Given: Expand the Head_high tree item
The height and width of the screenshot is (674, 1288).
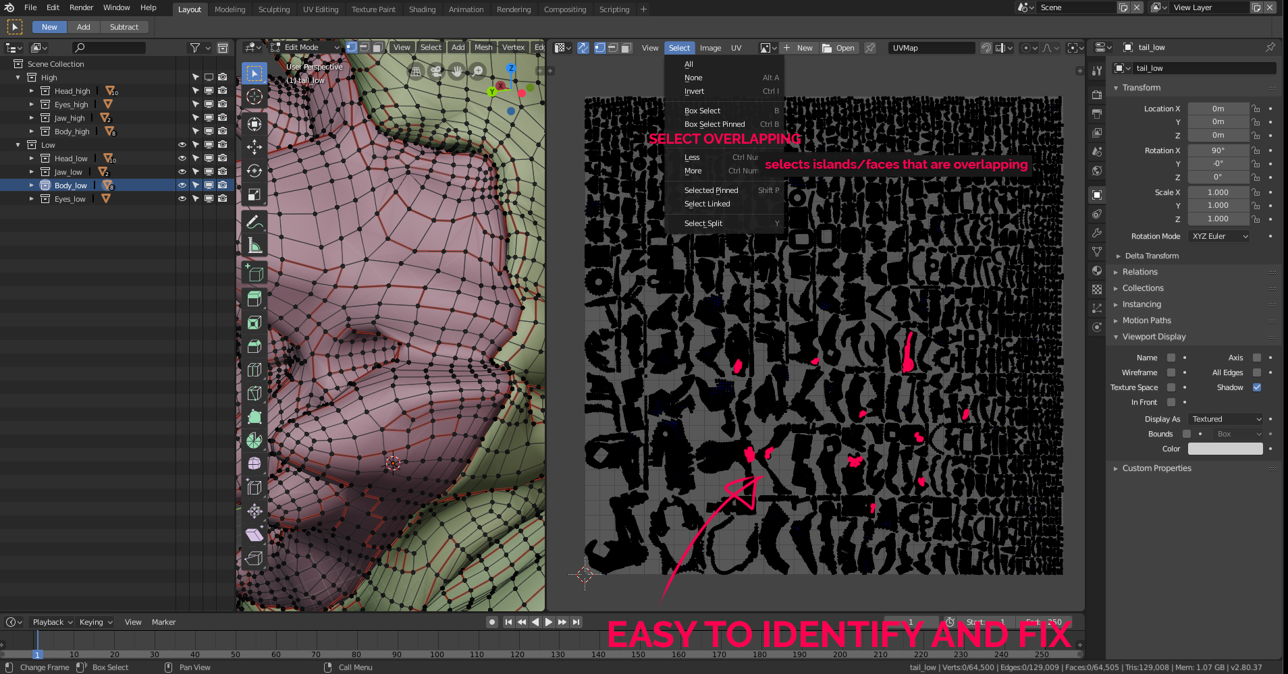Looking at the screenshot, I should (x=31, y=91).
